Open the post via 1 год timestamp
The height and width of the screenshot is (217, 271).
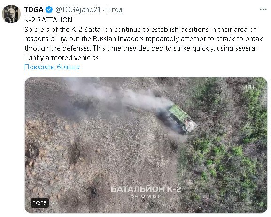[x=115, y=10]
